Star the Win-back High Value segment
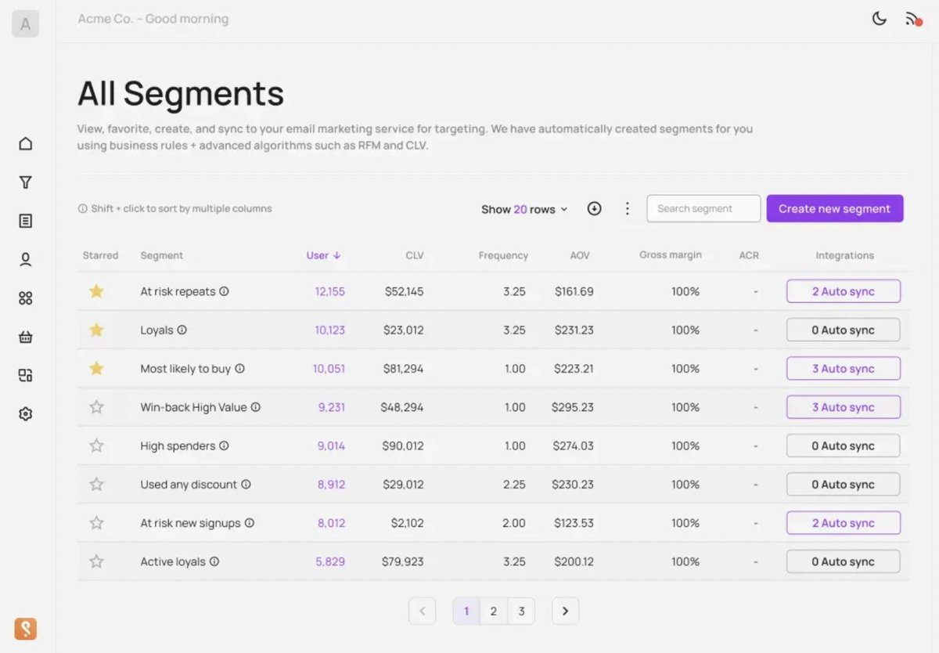The width and height of the screenshot is (939, 653). pyautogui.click(x=96, y=407)
